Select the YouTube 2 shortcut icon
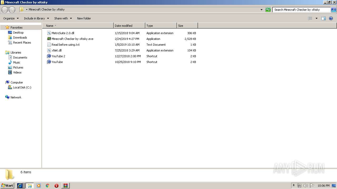The width and height of the screenshot is (337, 189). pyautogui.click(x=49, y=56)
